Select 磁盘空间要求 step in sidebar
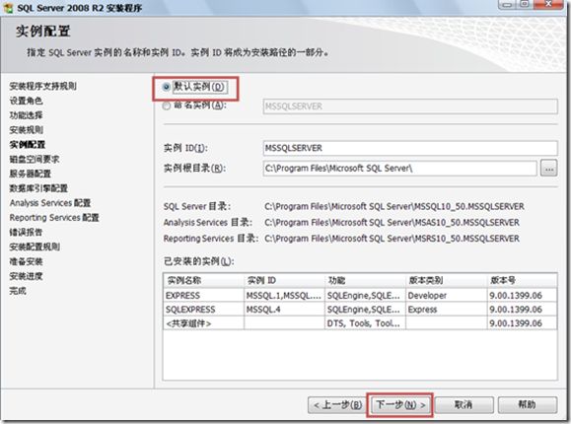 (x=35, y=159)
